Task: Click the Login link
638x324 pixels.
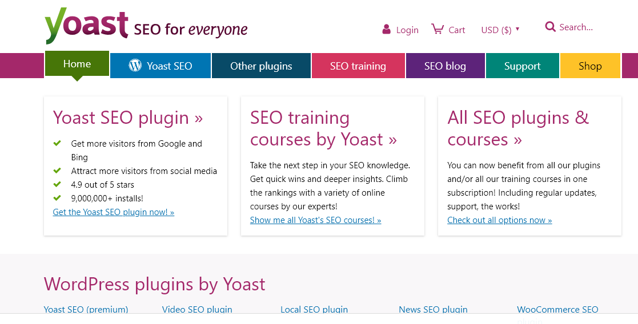Action: 407,30
